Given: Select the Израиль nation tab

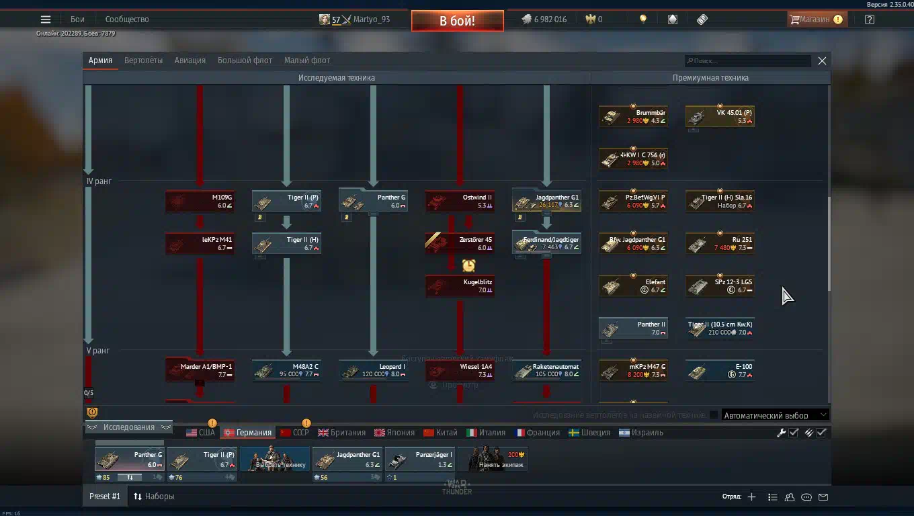Looking at the screenshot, I should [x=642, y=433].
